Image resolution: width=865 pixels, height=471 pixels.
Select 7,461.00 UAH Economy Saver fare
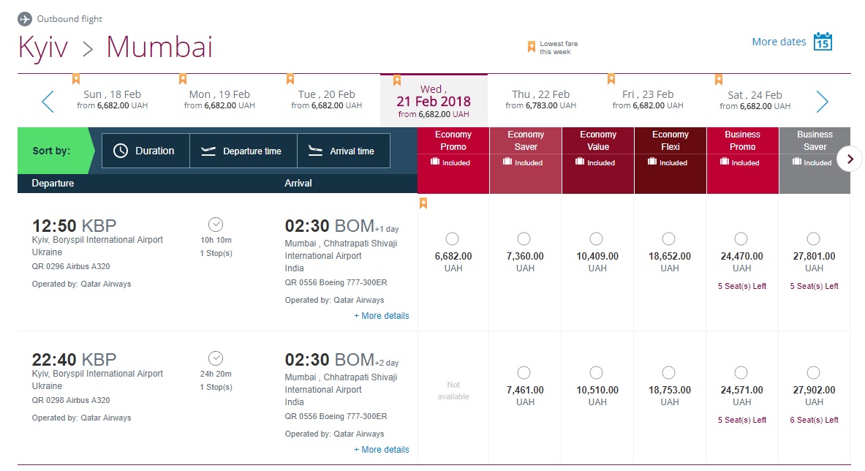pyautogui.click(x=524, y=372)
